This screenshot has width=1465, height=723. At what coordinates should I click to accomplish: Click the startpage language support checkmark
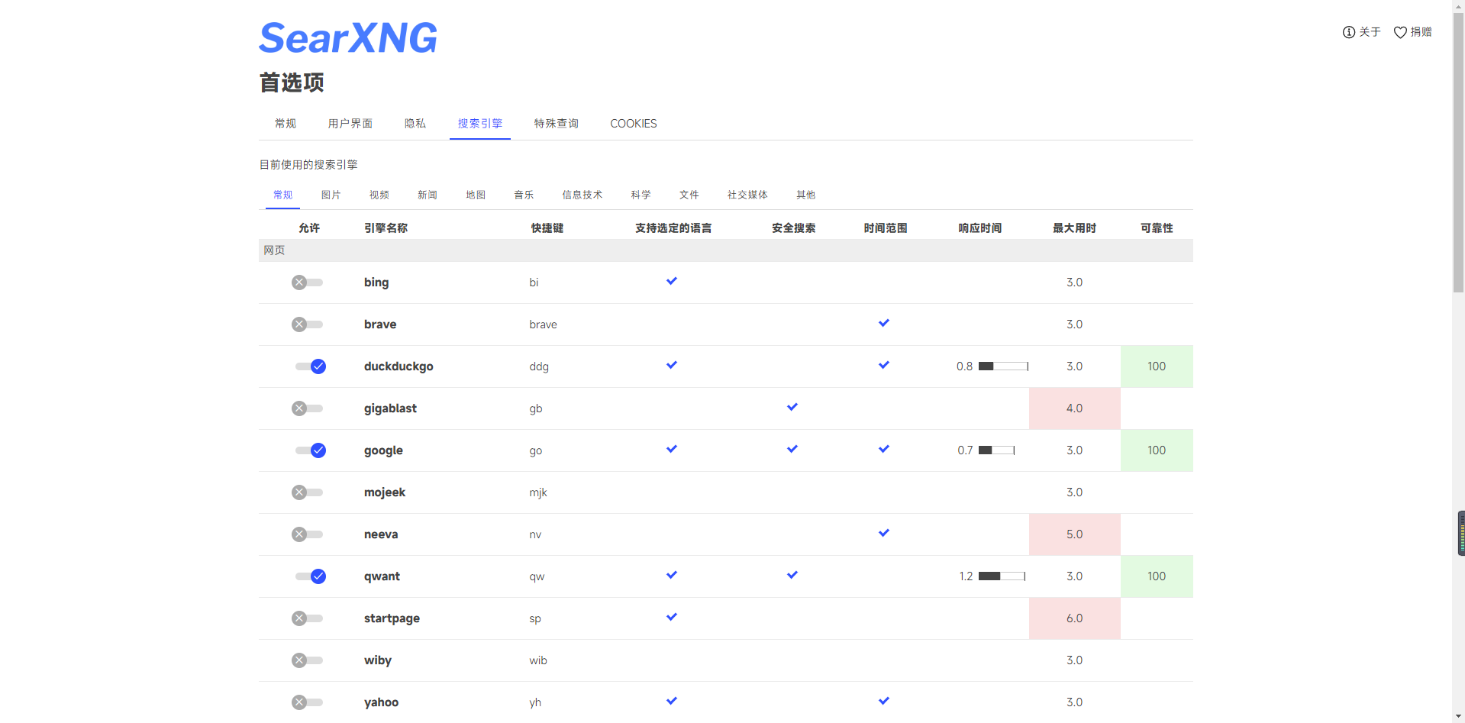pos(672,618)
